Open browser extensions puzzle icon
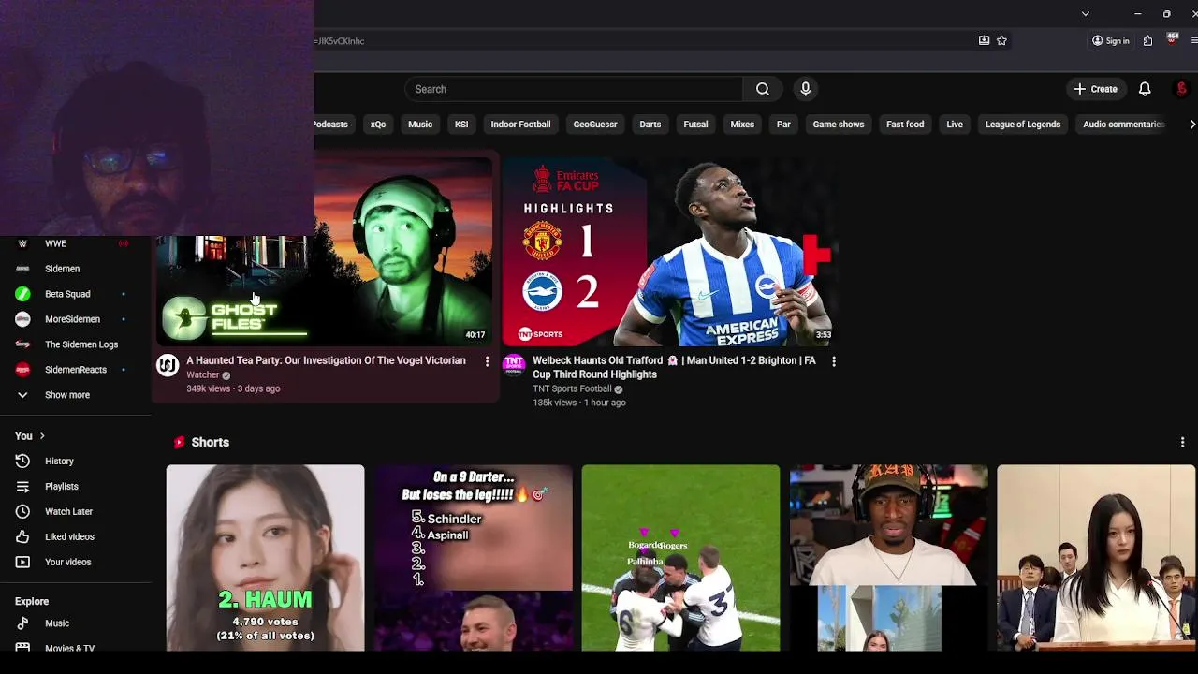The width and height of the screenshot is (1198, 674). point(1147,40)
